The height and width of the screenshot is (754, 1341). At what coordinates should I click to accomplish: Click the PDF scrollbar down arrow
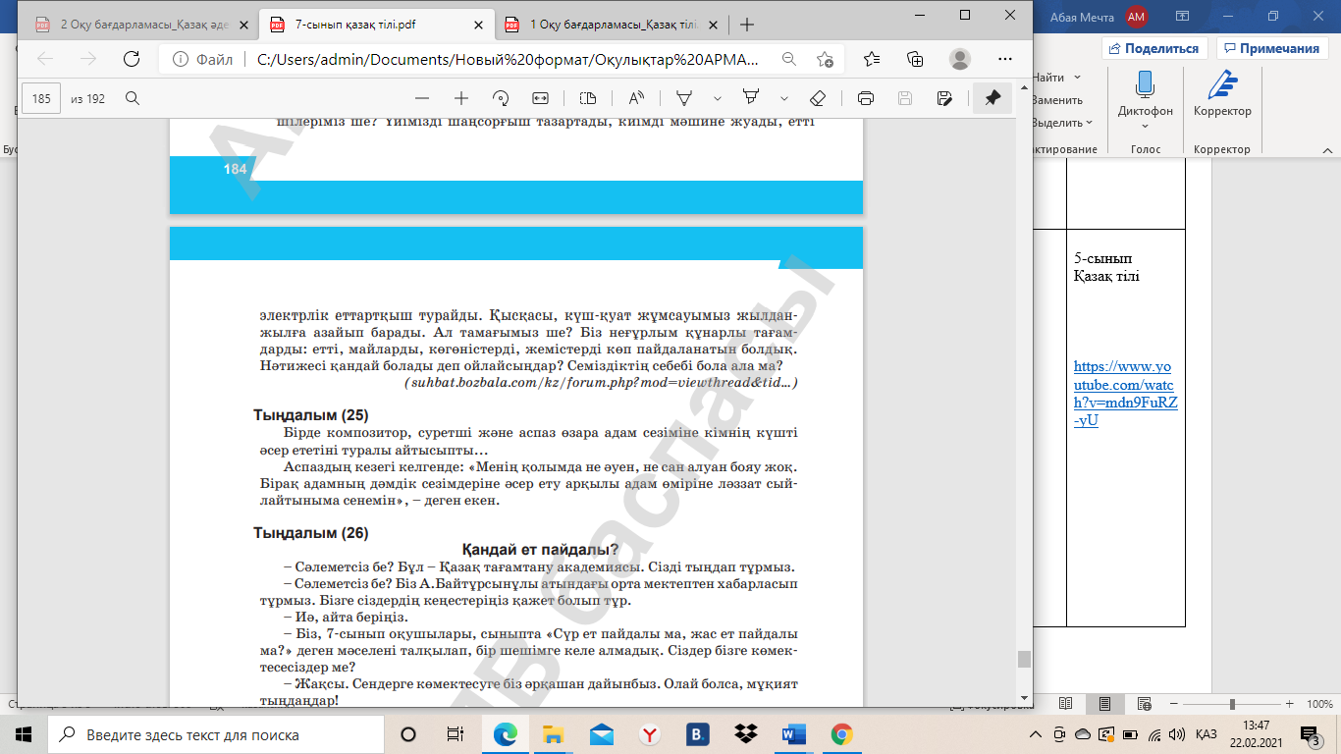[1024, 697]
